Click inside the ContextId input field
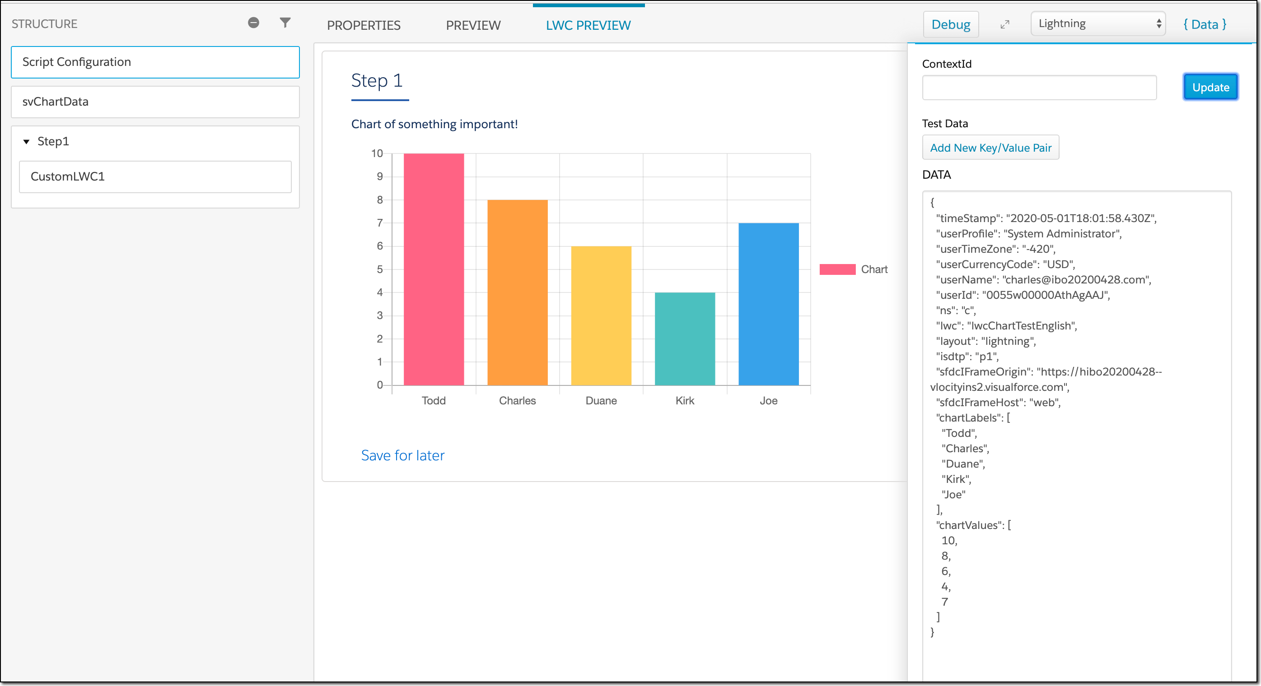Screen dimensions: 1261x686 click(1039, 87)
